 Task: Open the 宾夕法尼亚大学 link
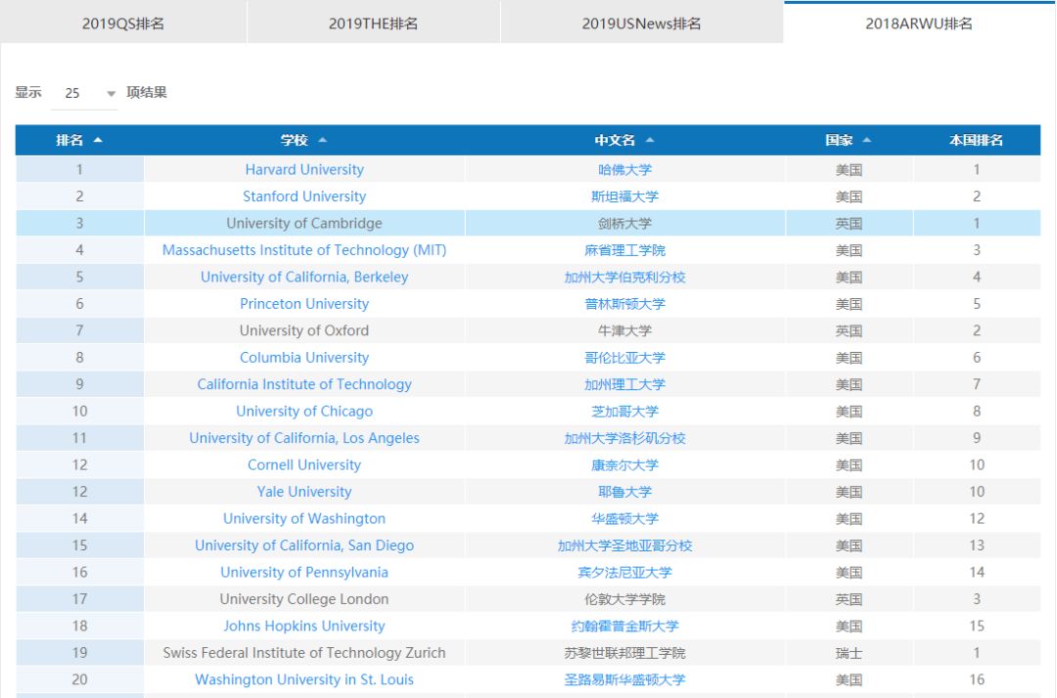pos(624,573)
